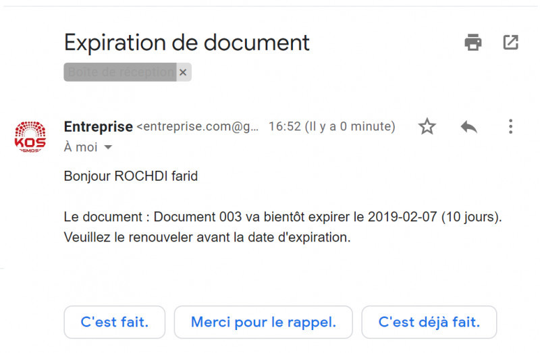
Task: Click the "Veuillez le renouveler" sentence
Action: [207, 238]
